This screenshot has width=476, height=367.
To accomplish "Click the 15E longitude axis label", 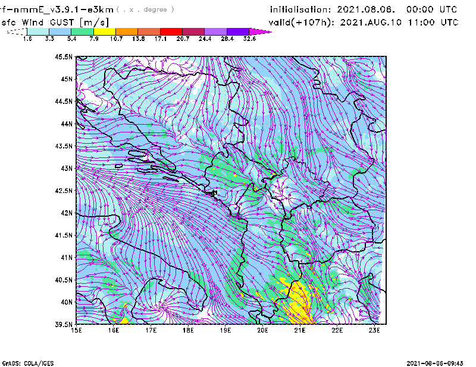I will point(77,330).
